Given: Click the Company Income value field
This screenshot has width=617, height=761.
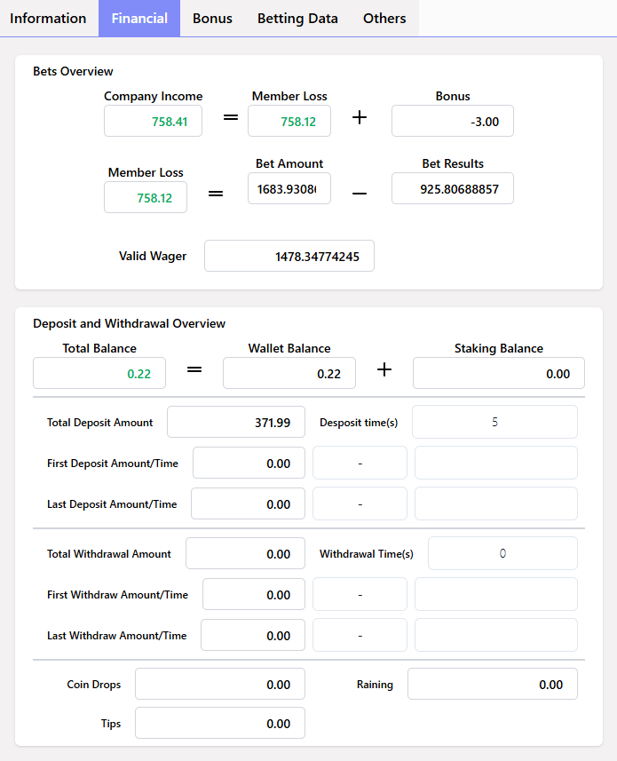Looking at the screenshot, I should 153,122.
